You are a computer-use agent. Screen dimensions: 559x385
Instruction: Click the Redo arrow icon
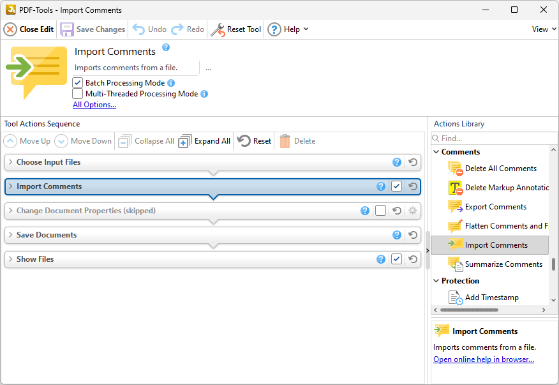point(177,29)
